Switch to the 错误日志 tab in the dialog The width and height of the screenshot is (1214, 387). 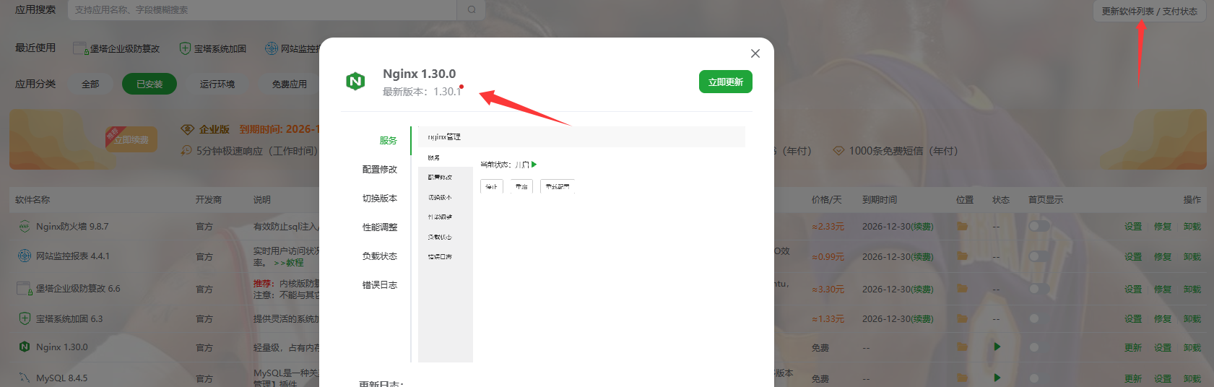pos(380,284)
